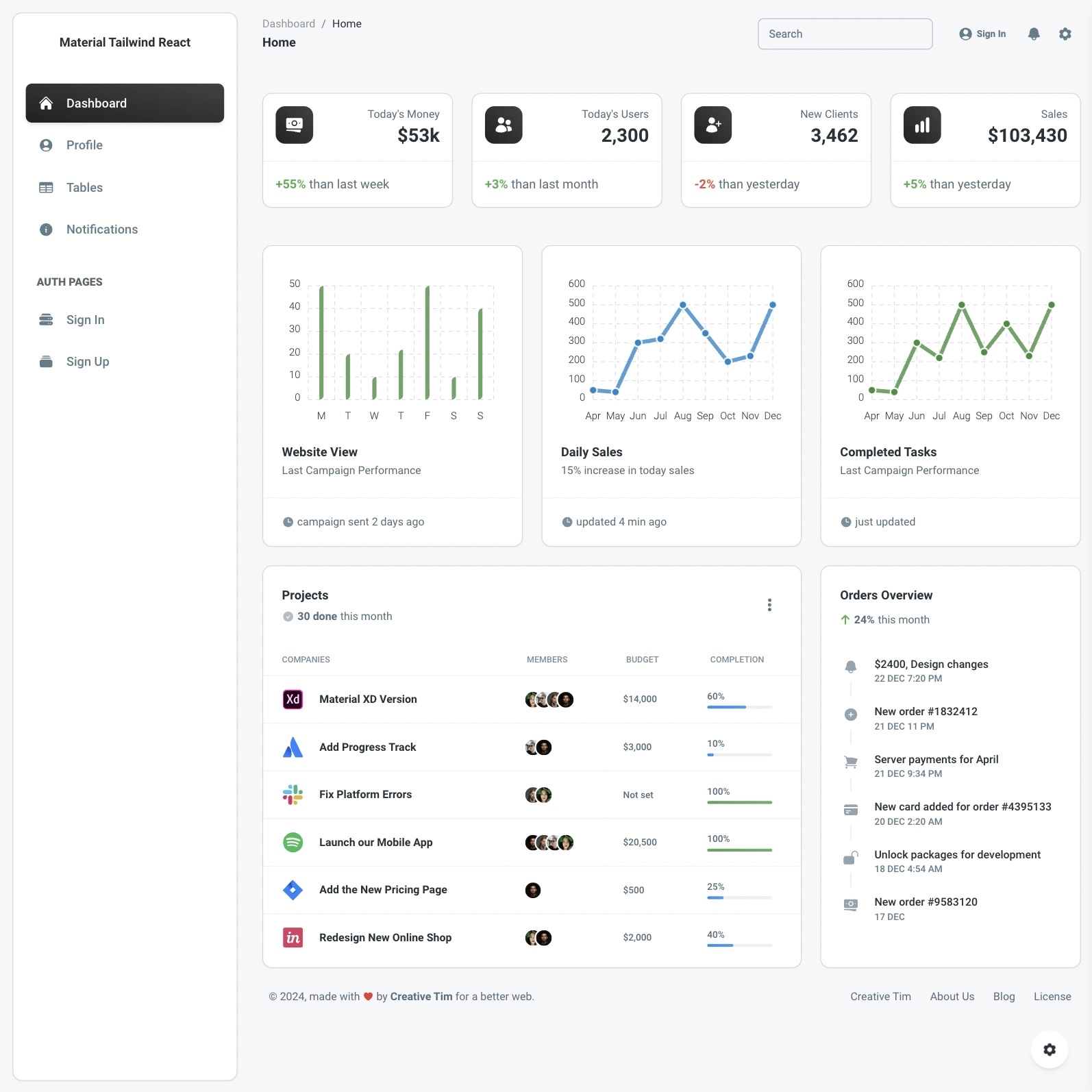Image resolution: width=1092 pixels, height=1092 pixels.
Task: Click the 25% completion bar for New Pricing Page
Action: click(x=739, y=897)
